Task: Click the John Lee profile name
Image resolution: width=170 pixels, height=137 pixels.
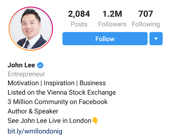Action: click(21, 65)
